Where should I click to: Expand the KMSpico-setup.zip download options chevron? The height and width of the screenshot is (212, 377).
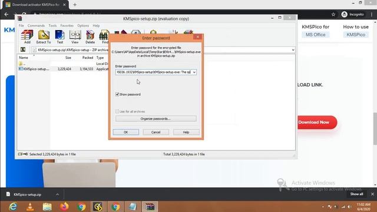[x=58, y=194]
